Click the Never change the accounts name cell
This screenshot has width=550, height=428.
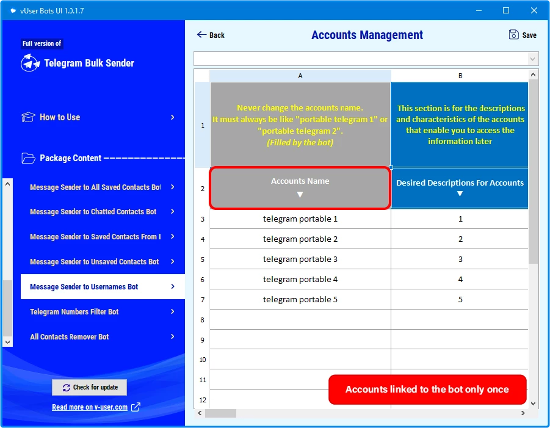tap(300, 125)
